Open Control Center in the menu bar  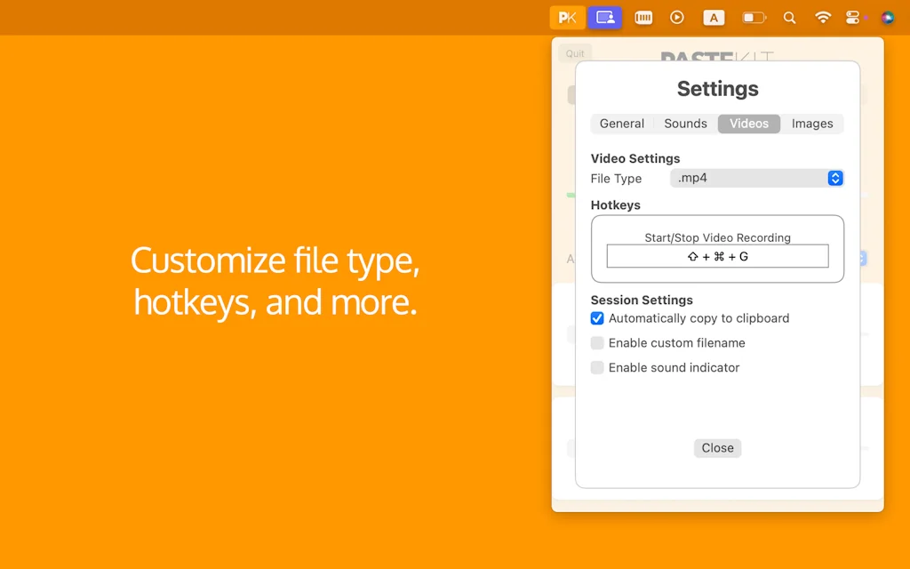(x=854, y=17)
